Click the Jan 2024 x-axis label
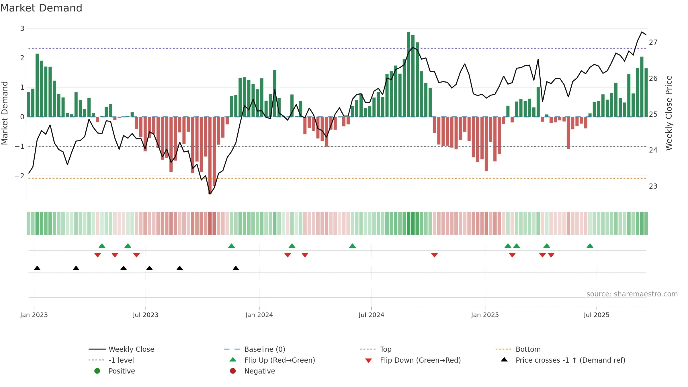This screenshot has width=688, height=387. [x=259, y=315]
